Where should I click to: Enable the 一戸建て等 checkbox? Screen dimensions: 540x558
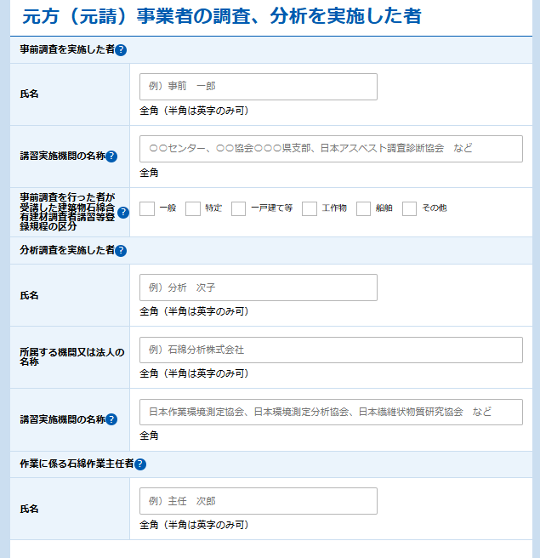click(239, 208)
